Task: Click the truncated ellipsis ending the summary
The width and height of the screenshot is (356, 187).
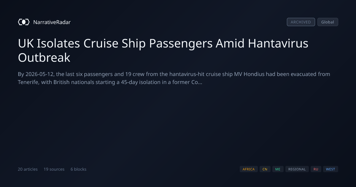Action: click(x=200, y=82)
